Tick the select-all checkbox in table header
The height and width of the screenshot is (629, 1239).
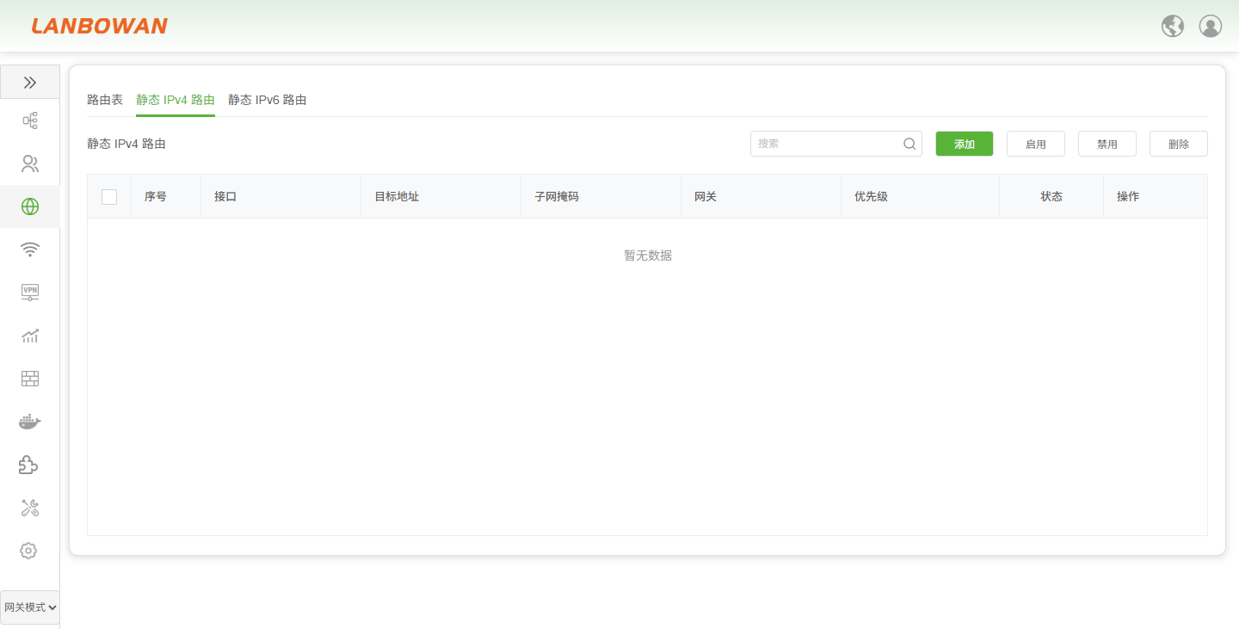click(109, 197)
